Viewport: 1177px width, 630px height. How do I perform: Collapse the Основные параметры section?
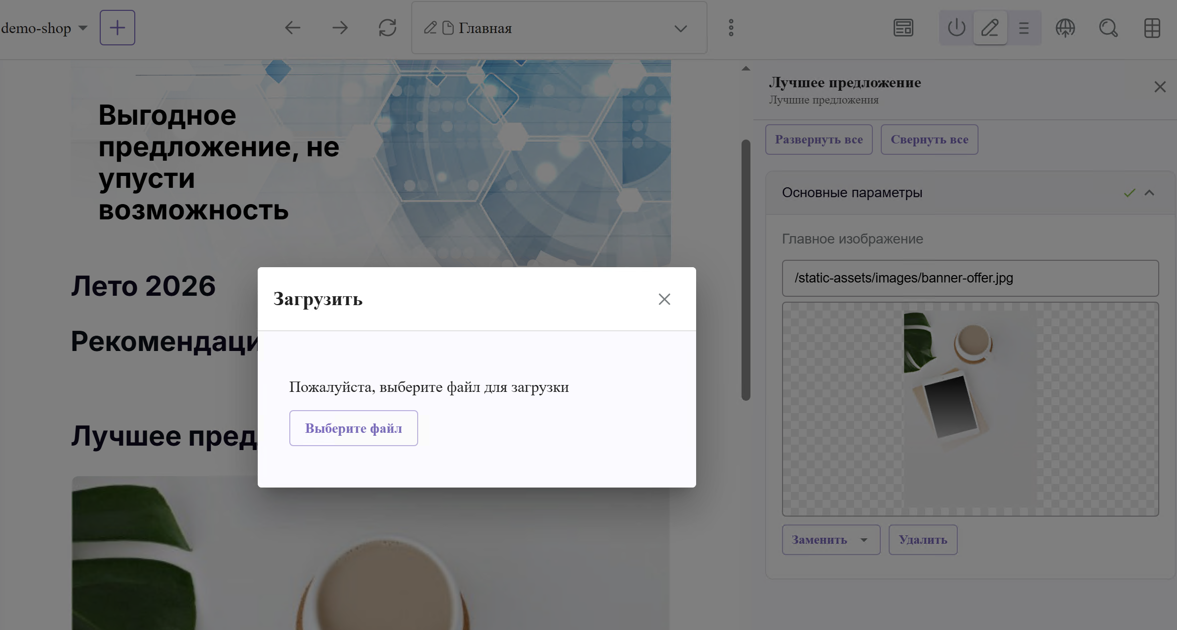[1149, 193]
